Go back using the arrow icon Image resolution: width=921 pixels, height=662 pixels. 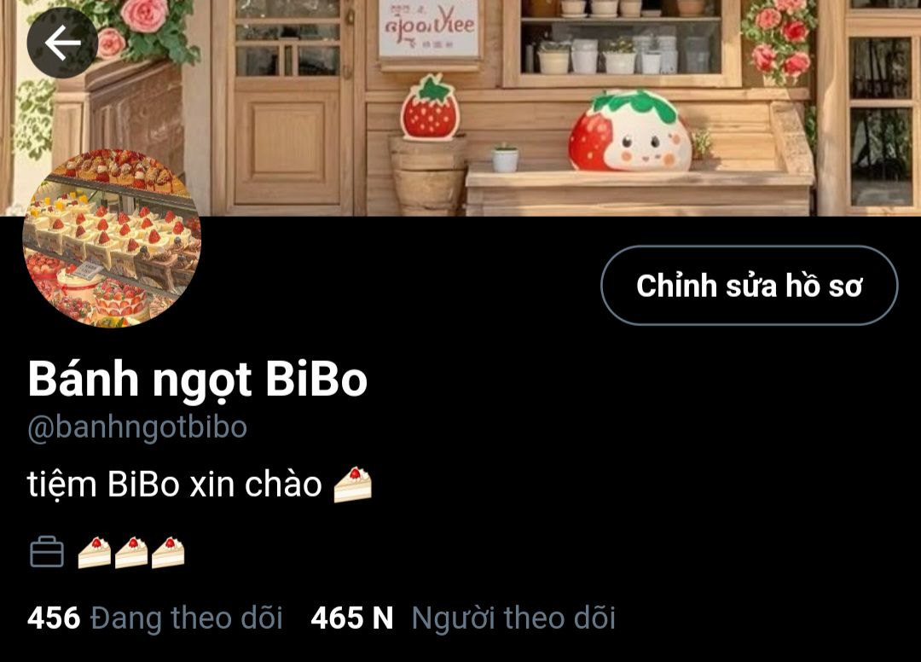(62, 43)
